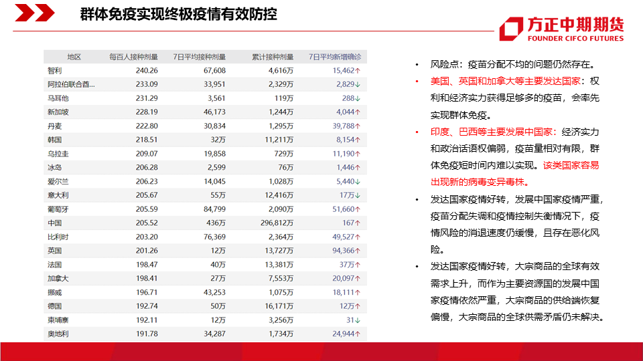Click the down arrow in the 柬埔寨 row

pyautogui.click(x=358, y=320)
